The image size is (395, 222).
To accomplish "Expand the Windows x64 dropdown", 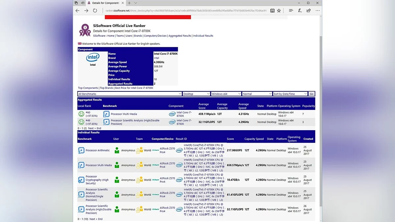I will tap(225, 94).
